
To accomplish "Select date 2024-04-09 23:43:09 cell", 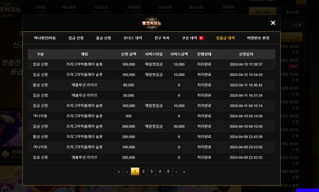I will coord(246,137).
